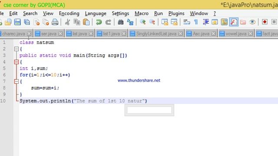Open the Language menu
Screen dimensions: 278x156
pyautogui.click(x=96, y=13)
